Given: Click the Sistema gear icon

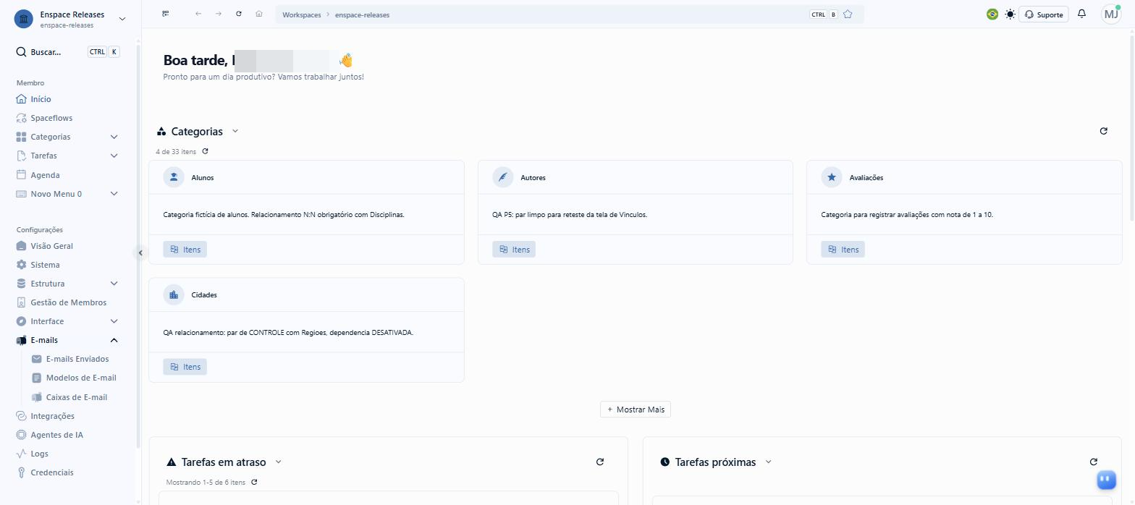Looking at the screenshot, I should pyautogui.click(x=22, y=265).
